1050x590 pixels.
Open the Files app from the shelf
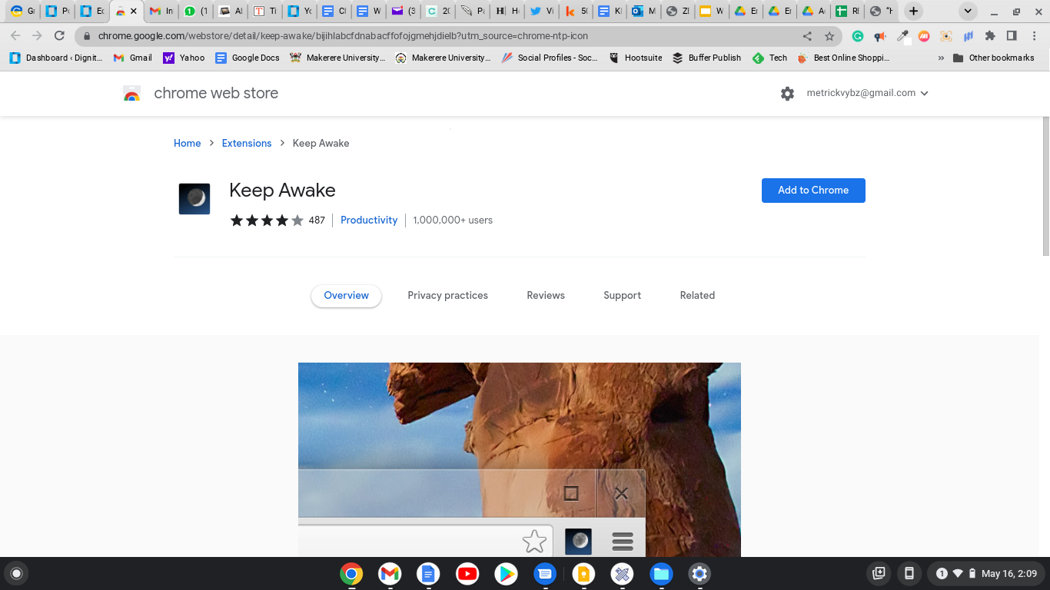point(661,574)
